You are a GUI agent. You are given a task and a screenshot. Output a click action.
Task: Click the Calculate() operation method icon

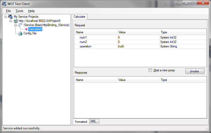click(x=26, y=29)
